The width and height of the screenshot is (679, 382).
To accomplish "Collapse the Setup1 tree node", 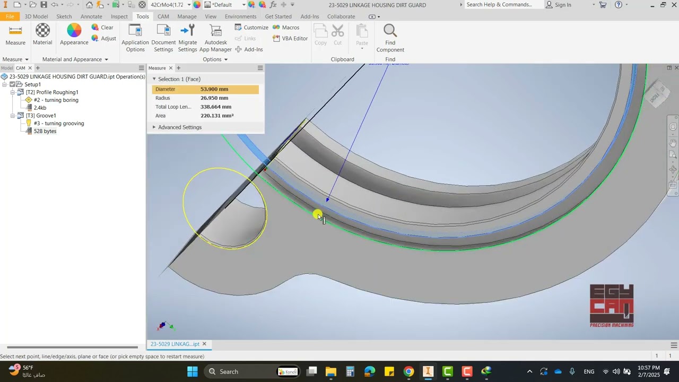I will click(x=5, y=84).
